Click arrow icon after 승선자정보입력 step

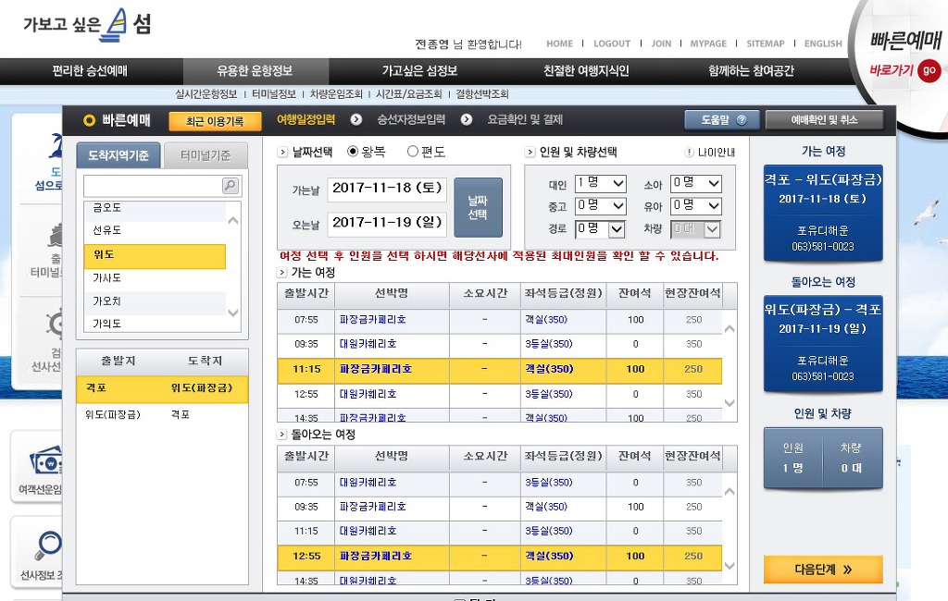coord(467,119)
